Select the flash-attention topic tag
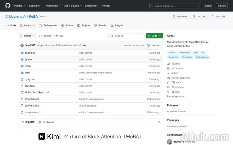 (202, 57)
